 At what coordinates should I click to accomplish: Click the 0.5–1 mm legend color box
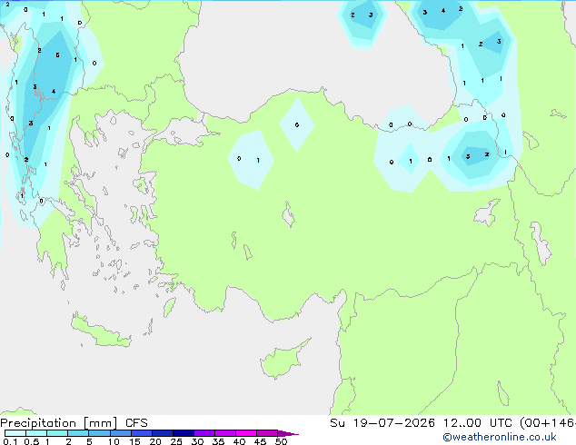[x=36, y=433]
